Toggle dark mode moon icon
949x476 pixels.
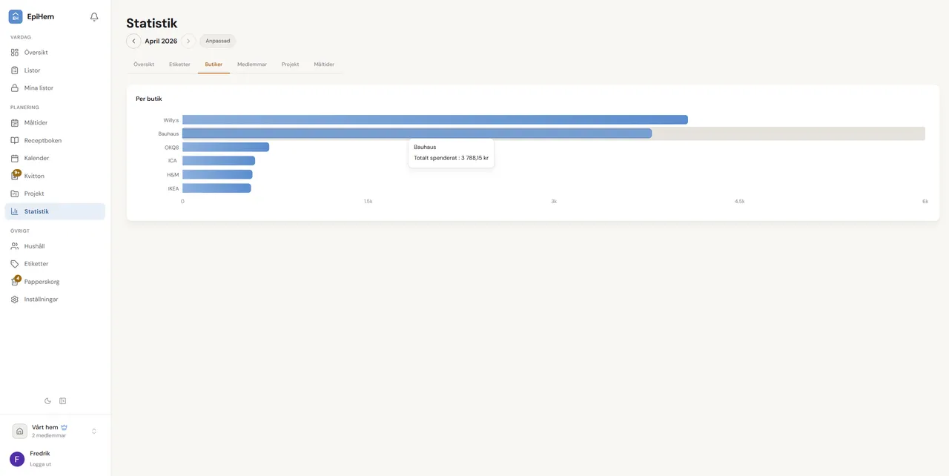point(47,401)
